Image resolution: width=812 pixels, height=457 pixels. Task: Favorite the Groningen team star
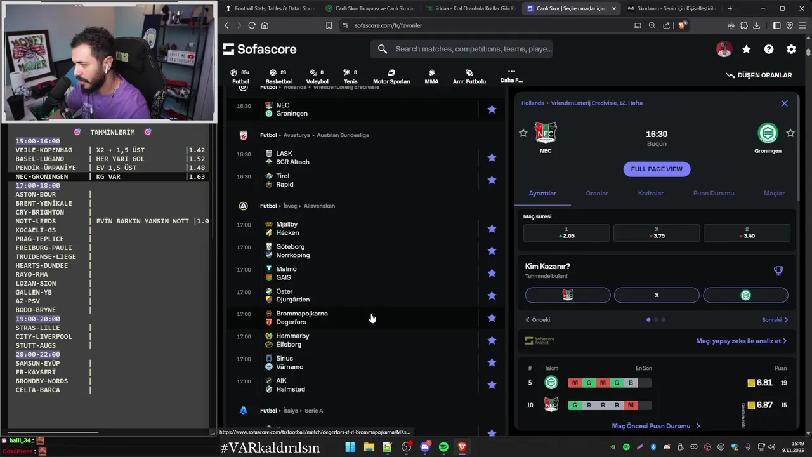pyautogui.click(x=790, y=133)
